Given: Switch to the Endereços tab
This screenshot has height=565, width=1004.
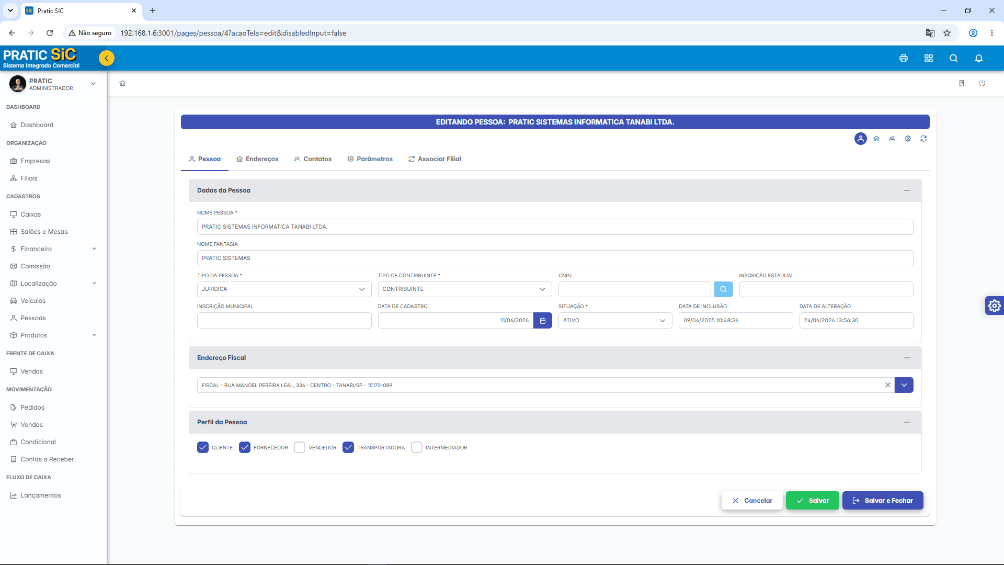Looking at the screenshot, I should point(257,159).
